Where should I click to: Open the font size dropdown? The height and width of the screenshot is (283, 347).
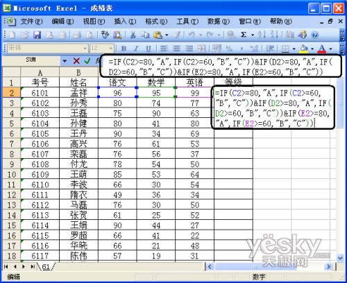pyautogui.click(x=111, y=49)
